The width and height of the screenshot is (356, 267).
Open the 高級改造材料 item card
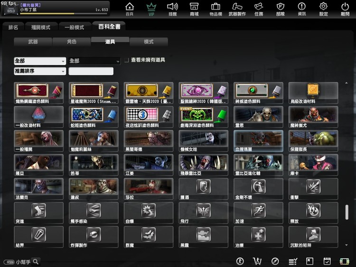(313, 93)
